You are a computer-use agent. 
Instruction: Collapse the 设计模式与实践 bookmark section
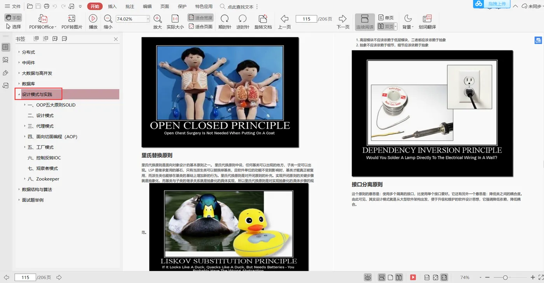click(19, 94)
